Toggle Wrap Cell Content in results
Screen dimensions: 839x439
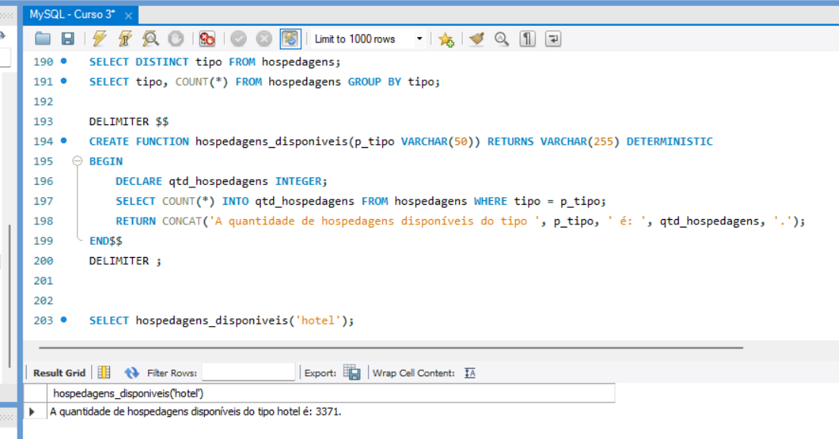click(x=470, y=372)
